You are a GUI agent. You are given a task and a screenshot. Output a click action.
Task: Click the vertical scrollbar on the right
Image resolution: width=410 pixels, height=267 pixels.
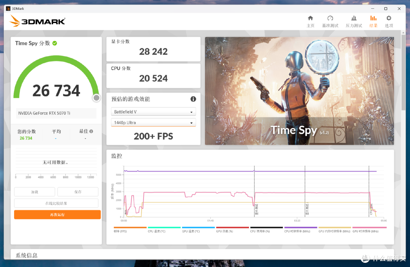(x=404, y=72)
